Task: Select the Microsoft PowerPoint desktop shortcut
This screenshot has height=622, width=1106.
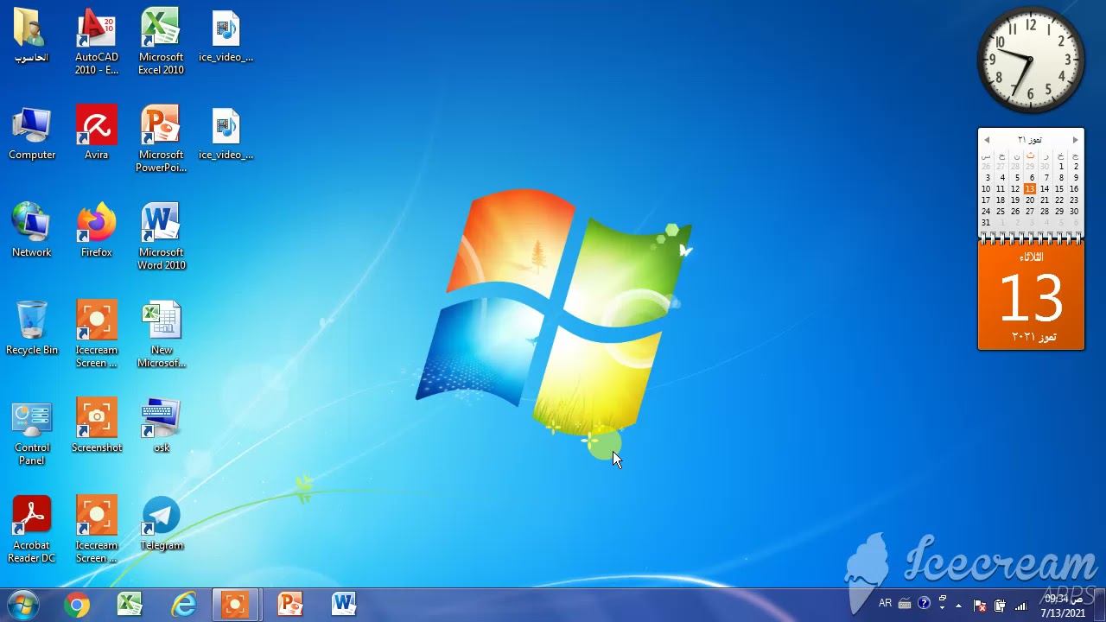Action: pos(161,139)
